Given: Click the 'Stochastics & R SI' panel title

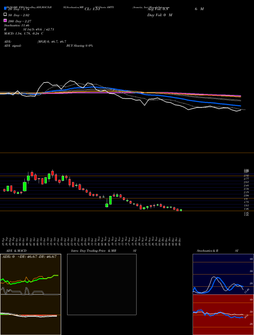Looking at the screenshot, I should tap(217, 251).
